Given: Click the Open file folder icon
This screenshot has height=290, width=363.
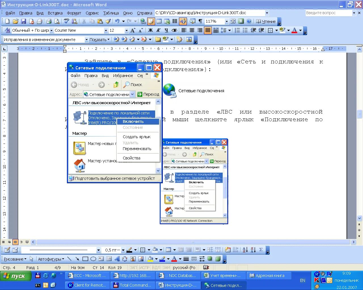Looking at the screenshot, I should (x=15, y=21).
